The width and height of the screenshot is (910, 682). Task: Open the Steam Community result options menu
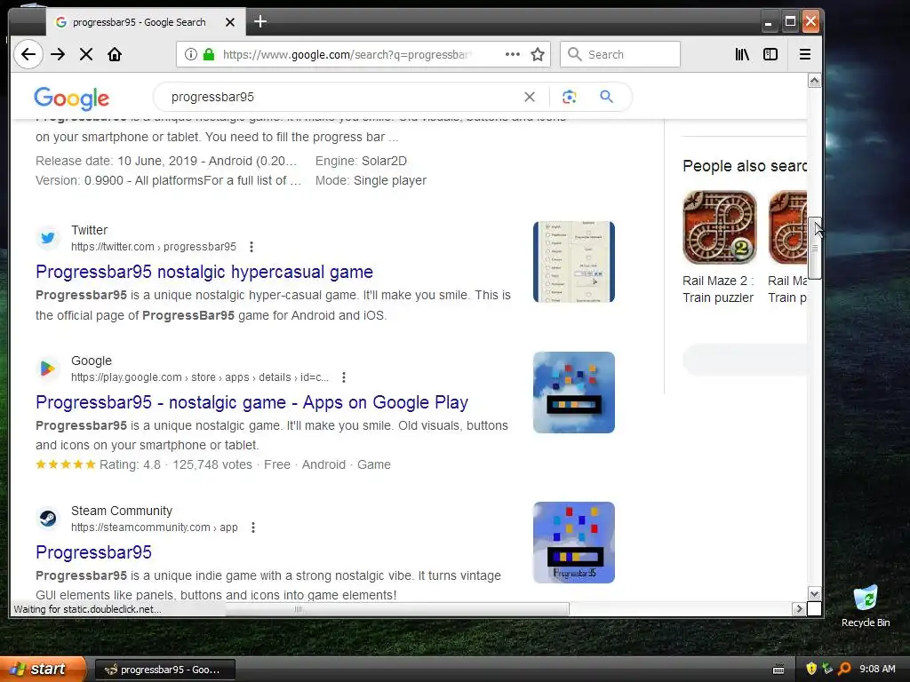coord(253,527)
